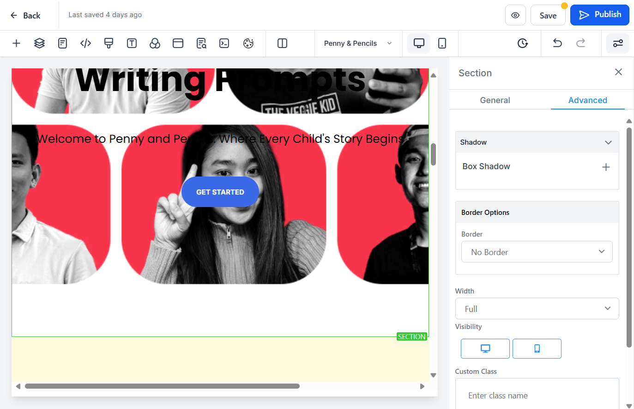This screenshot has height=409, width=634.
Task: Switch to mobile device view
Action: (x=442, y=43)
